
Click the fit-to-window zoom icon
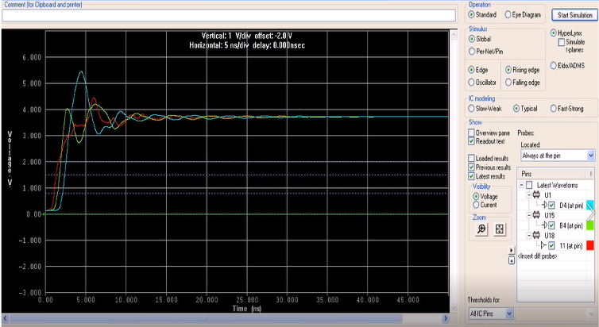pyautogui.click(x=500, y=229)
